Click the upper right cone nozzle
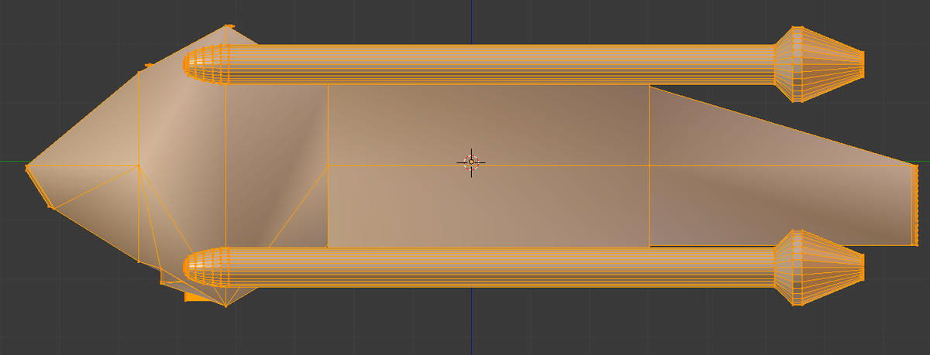 pyautogui.click(x=820, y=64)
